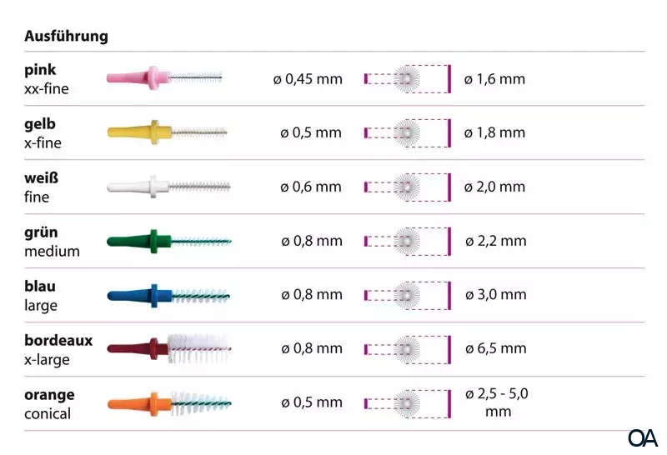Select the white fine brush image
This screenshot has width=667, height=455.
coord(168,186)
